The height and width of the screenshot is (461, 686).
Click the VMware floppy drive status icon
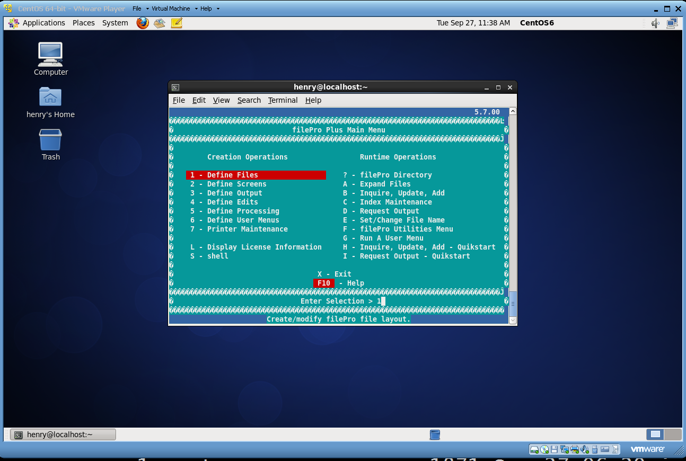554,449
